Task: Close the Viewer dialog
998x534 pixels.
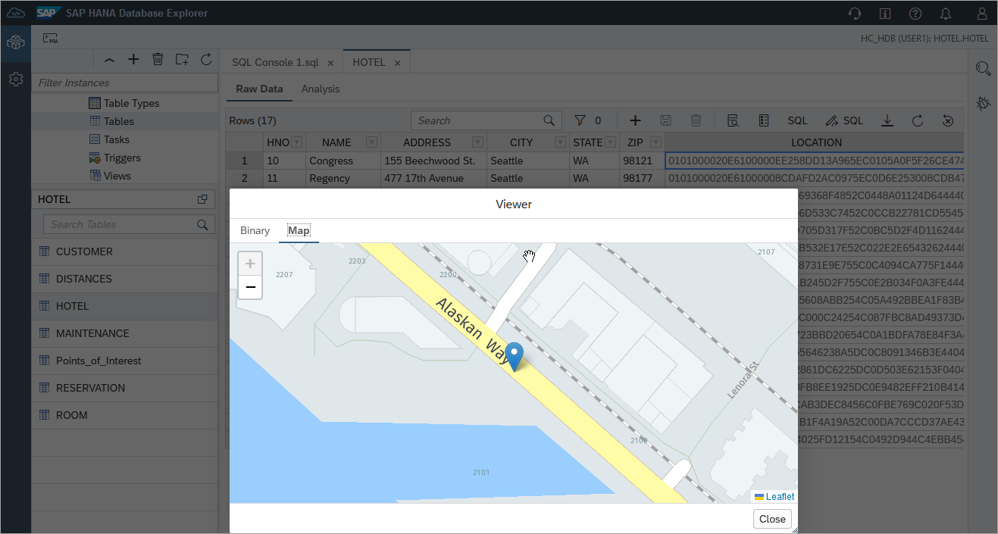Action: click(x=772, y=519)
